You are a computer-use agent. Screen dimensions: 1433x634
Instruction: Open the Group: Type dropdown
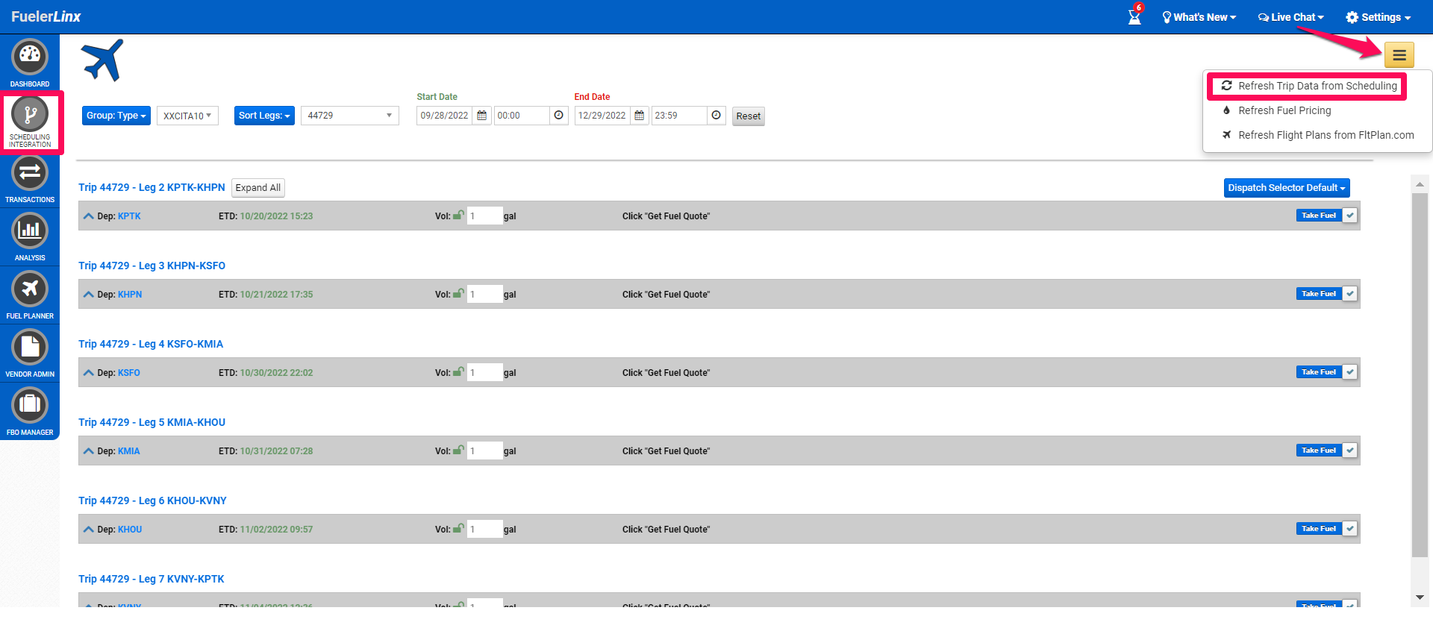[x=116, y=116]
